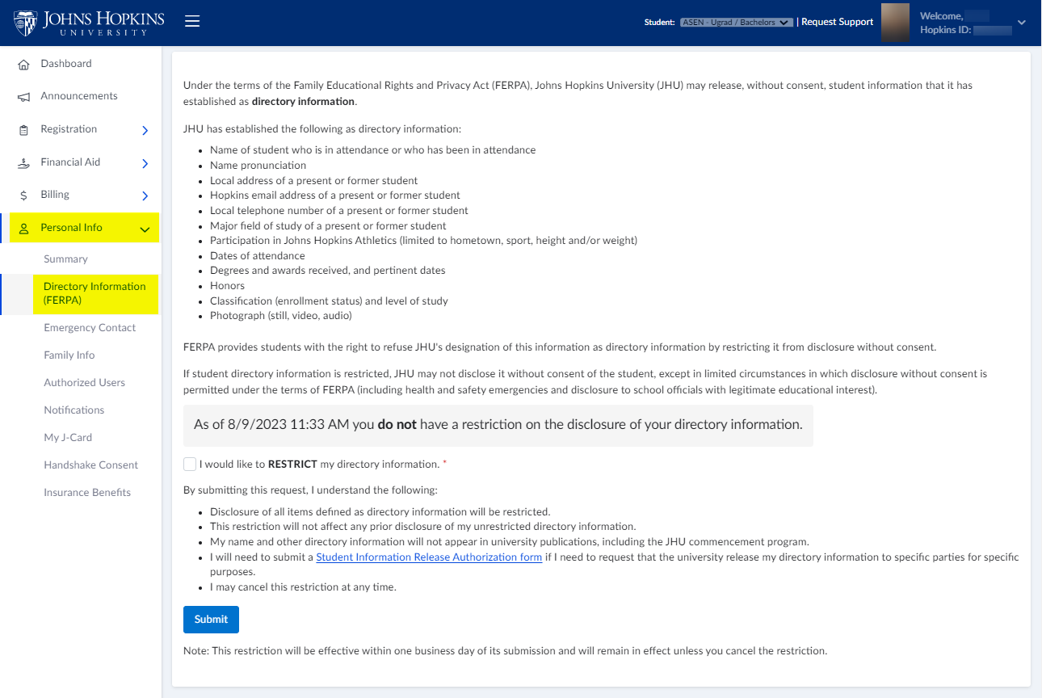
Task: Open Authorized Users page
Action: [x=84, y=383]
